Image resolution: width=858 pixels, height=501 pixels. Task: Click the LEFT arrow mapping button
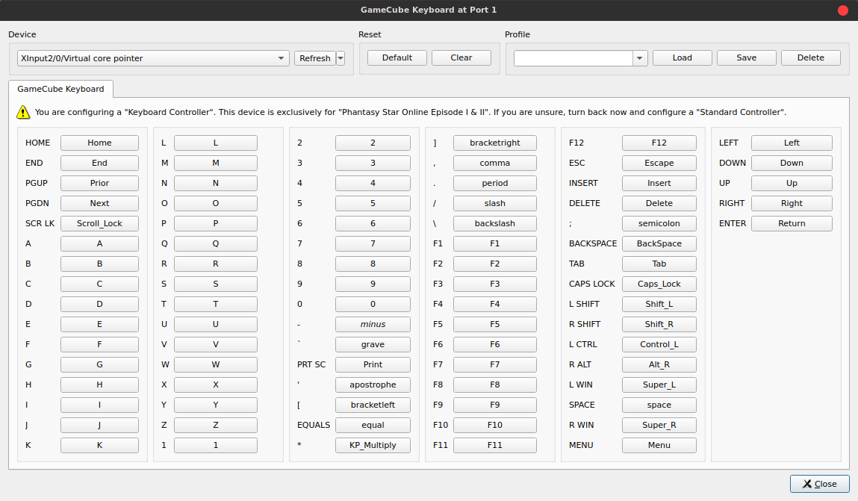click(x=792, y=143)
